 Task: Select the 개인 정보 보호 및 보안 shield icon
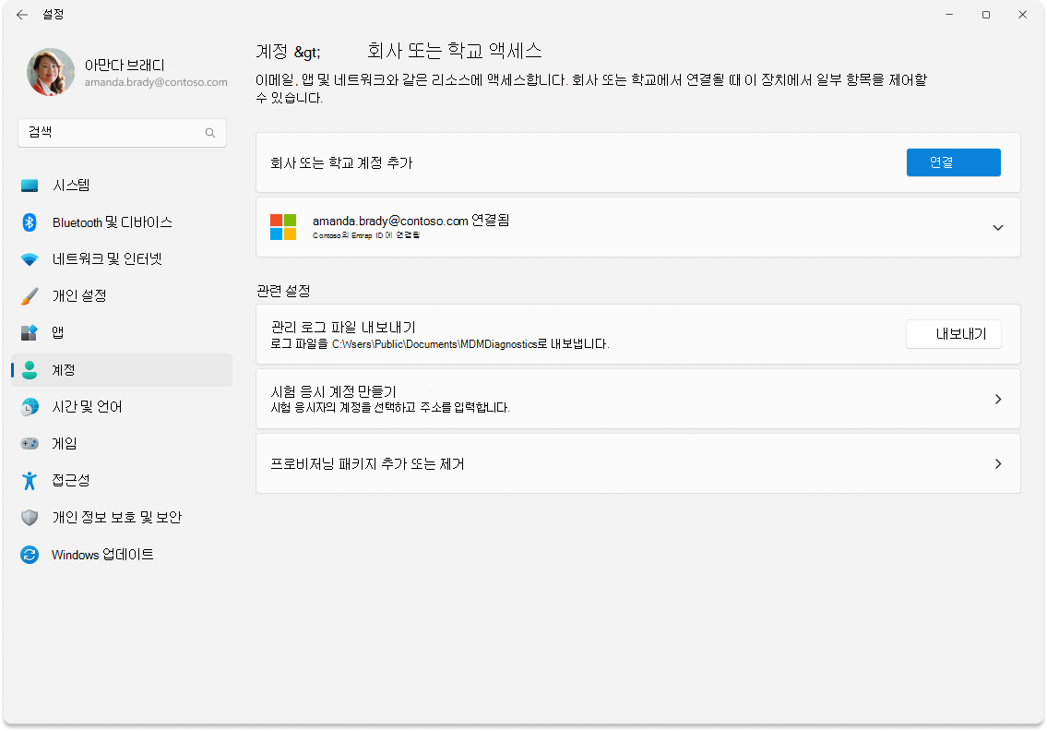28,517
